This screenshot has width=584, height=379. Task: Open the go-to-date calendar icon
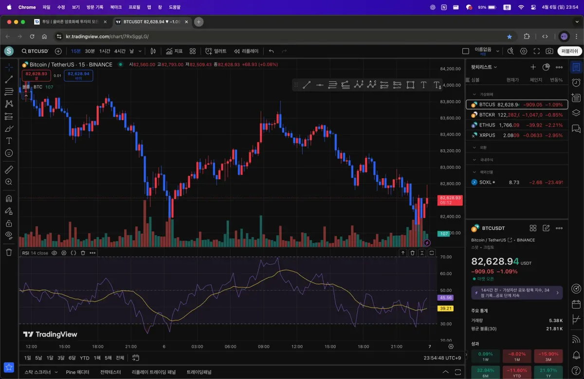pyautogui.click(x=136, y=358)
